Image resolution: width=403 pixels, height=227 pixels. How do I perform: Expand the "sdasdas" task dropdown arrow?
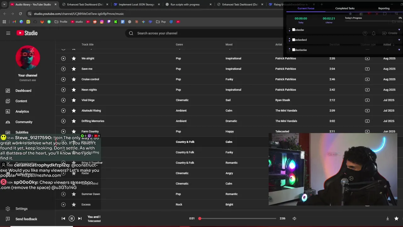coord(399,30)
